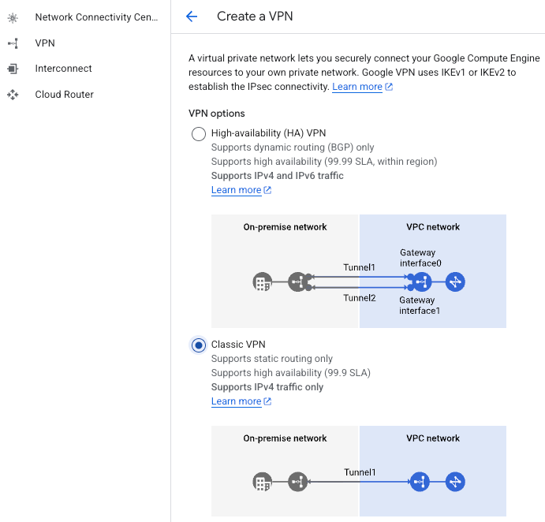
Task: Click the blue gateway icon in Classic diagram
Action: pos(420,482)
